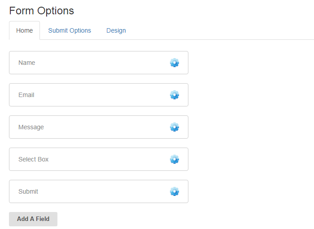Click the Select Box label text

[34, 159]
